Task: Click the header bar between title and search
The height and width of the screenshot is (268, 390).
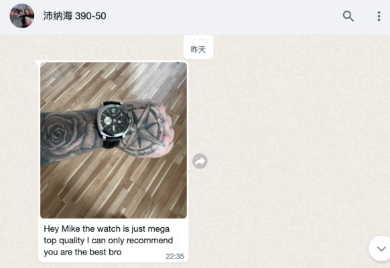Action: click(x=224, y=16)
